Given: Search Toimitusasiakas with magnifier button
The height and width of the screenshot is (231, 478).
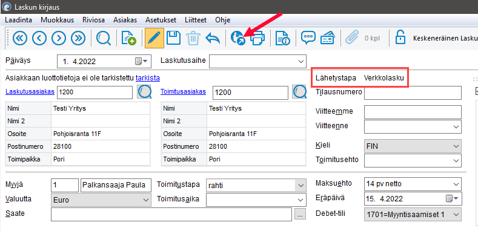Looking at the screenshot, I should tap(299, 92).
